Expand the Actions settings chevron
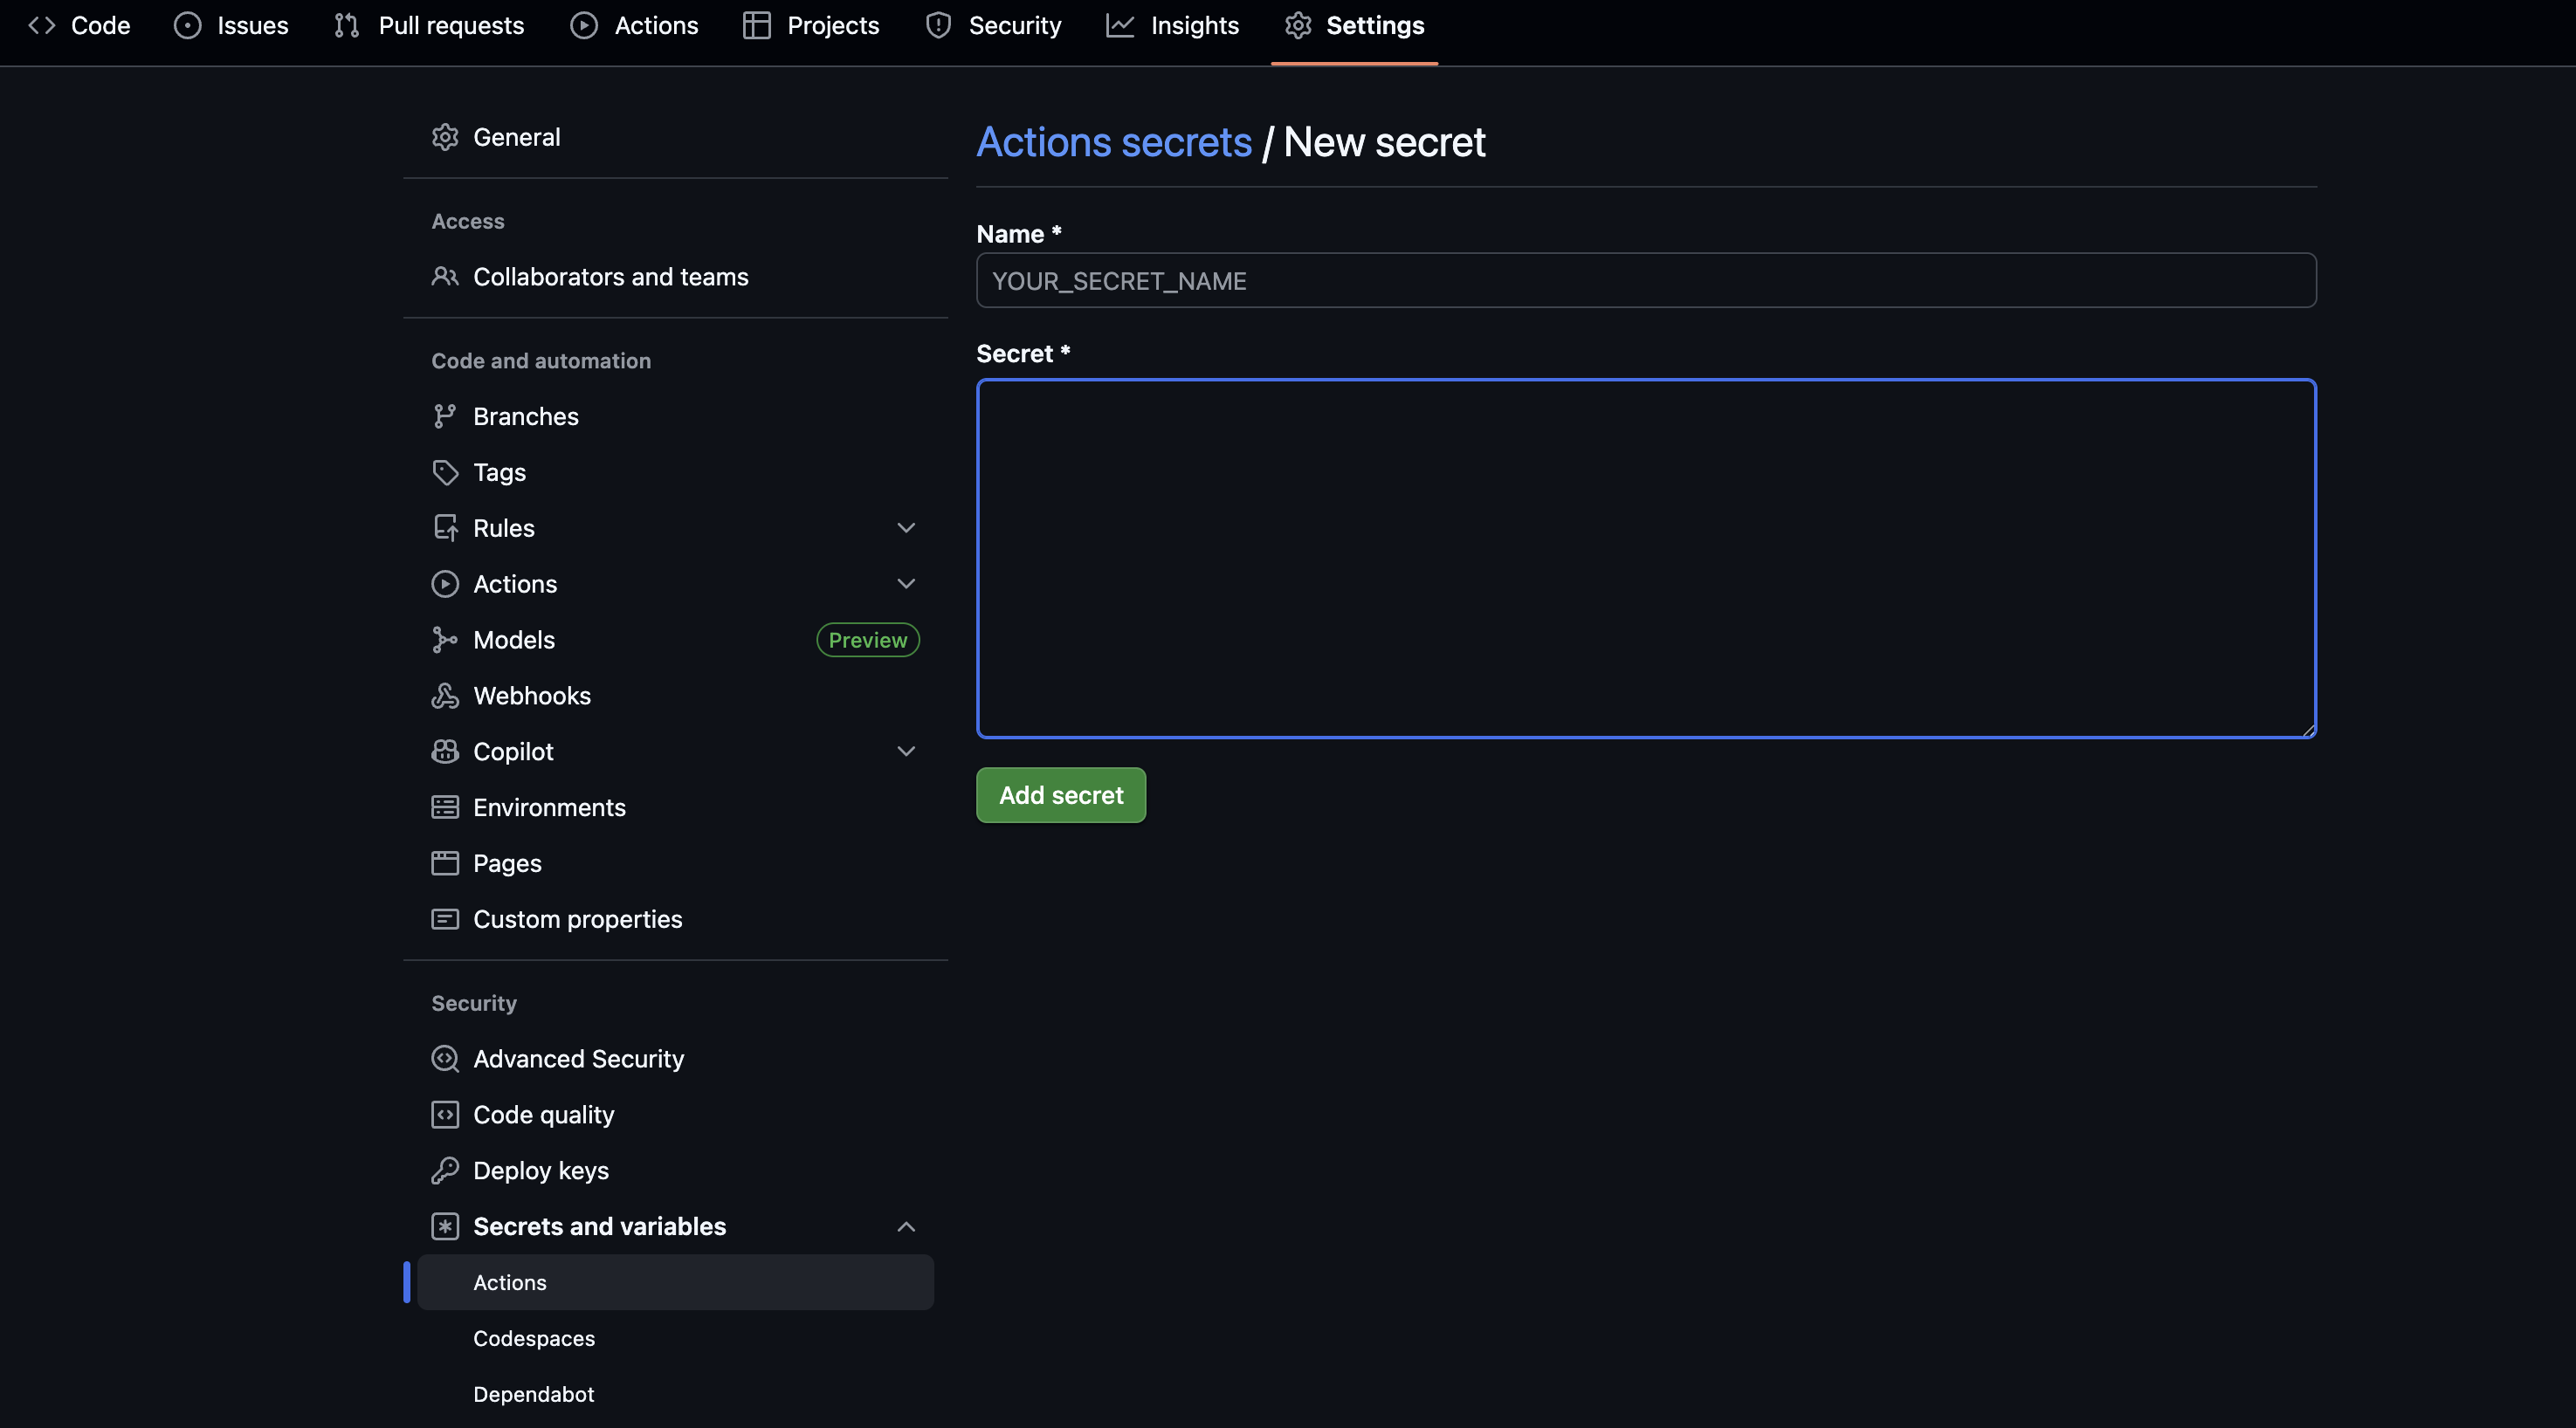The height and width of the screenshot is (1428, 2576). click(906, 584)
